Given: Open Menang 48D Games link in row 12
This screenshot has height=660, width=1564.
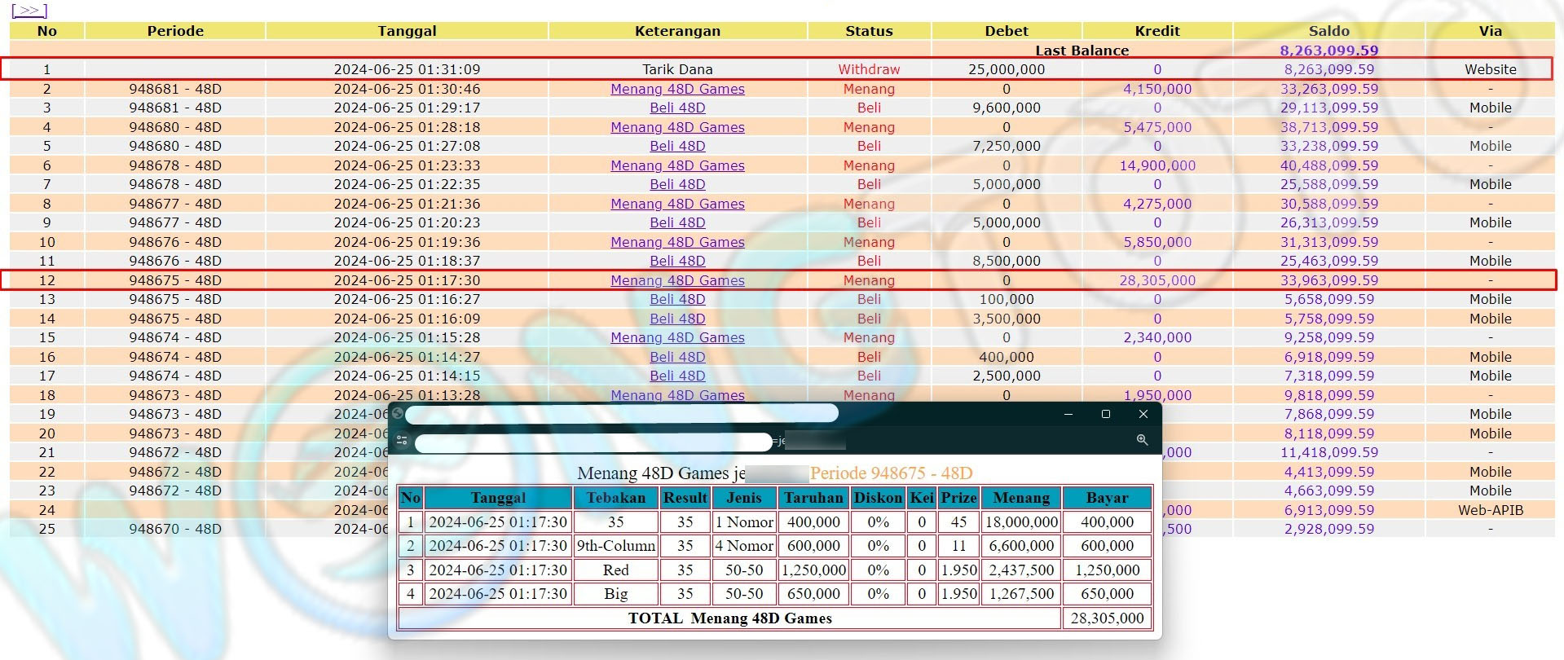Looking at the screenshot, I should pos(677,280).
